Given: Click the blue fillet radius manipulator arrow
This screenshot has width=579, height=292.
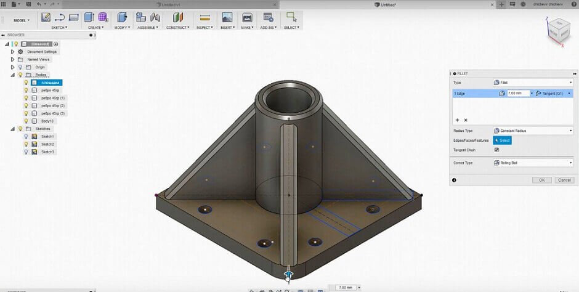Looking at the screenshot, I should 288,274.
